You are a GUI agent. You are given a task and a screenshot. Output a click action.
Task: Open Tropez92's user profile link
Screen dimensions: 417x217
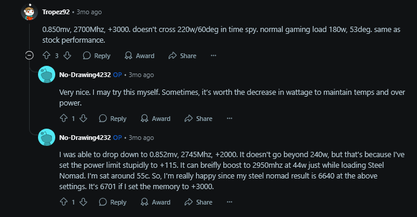coord(56,12)
